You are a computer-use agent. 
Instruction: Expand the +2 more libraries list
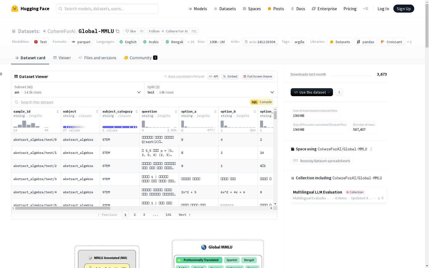pyautogui.click(x=409, y=42)
